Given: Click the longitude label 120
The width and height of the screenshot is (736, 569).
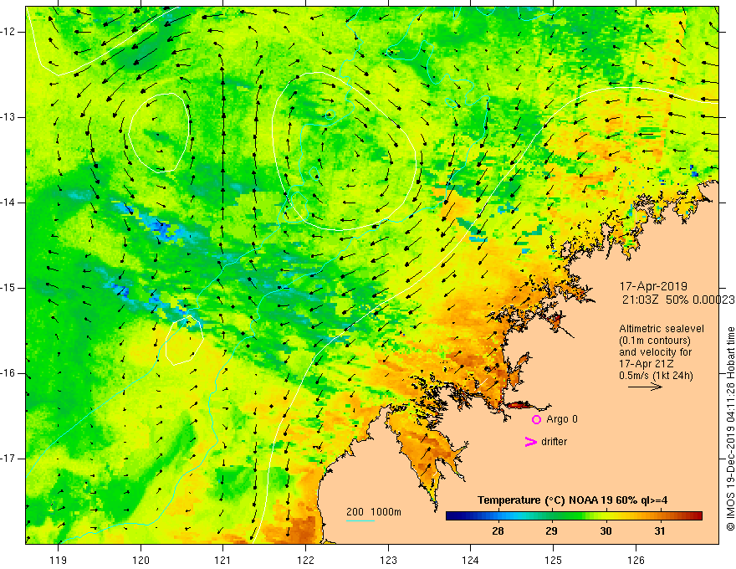Looking at the screenshot, I should pos(141,560).
